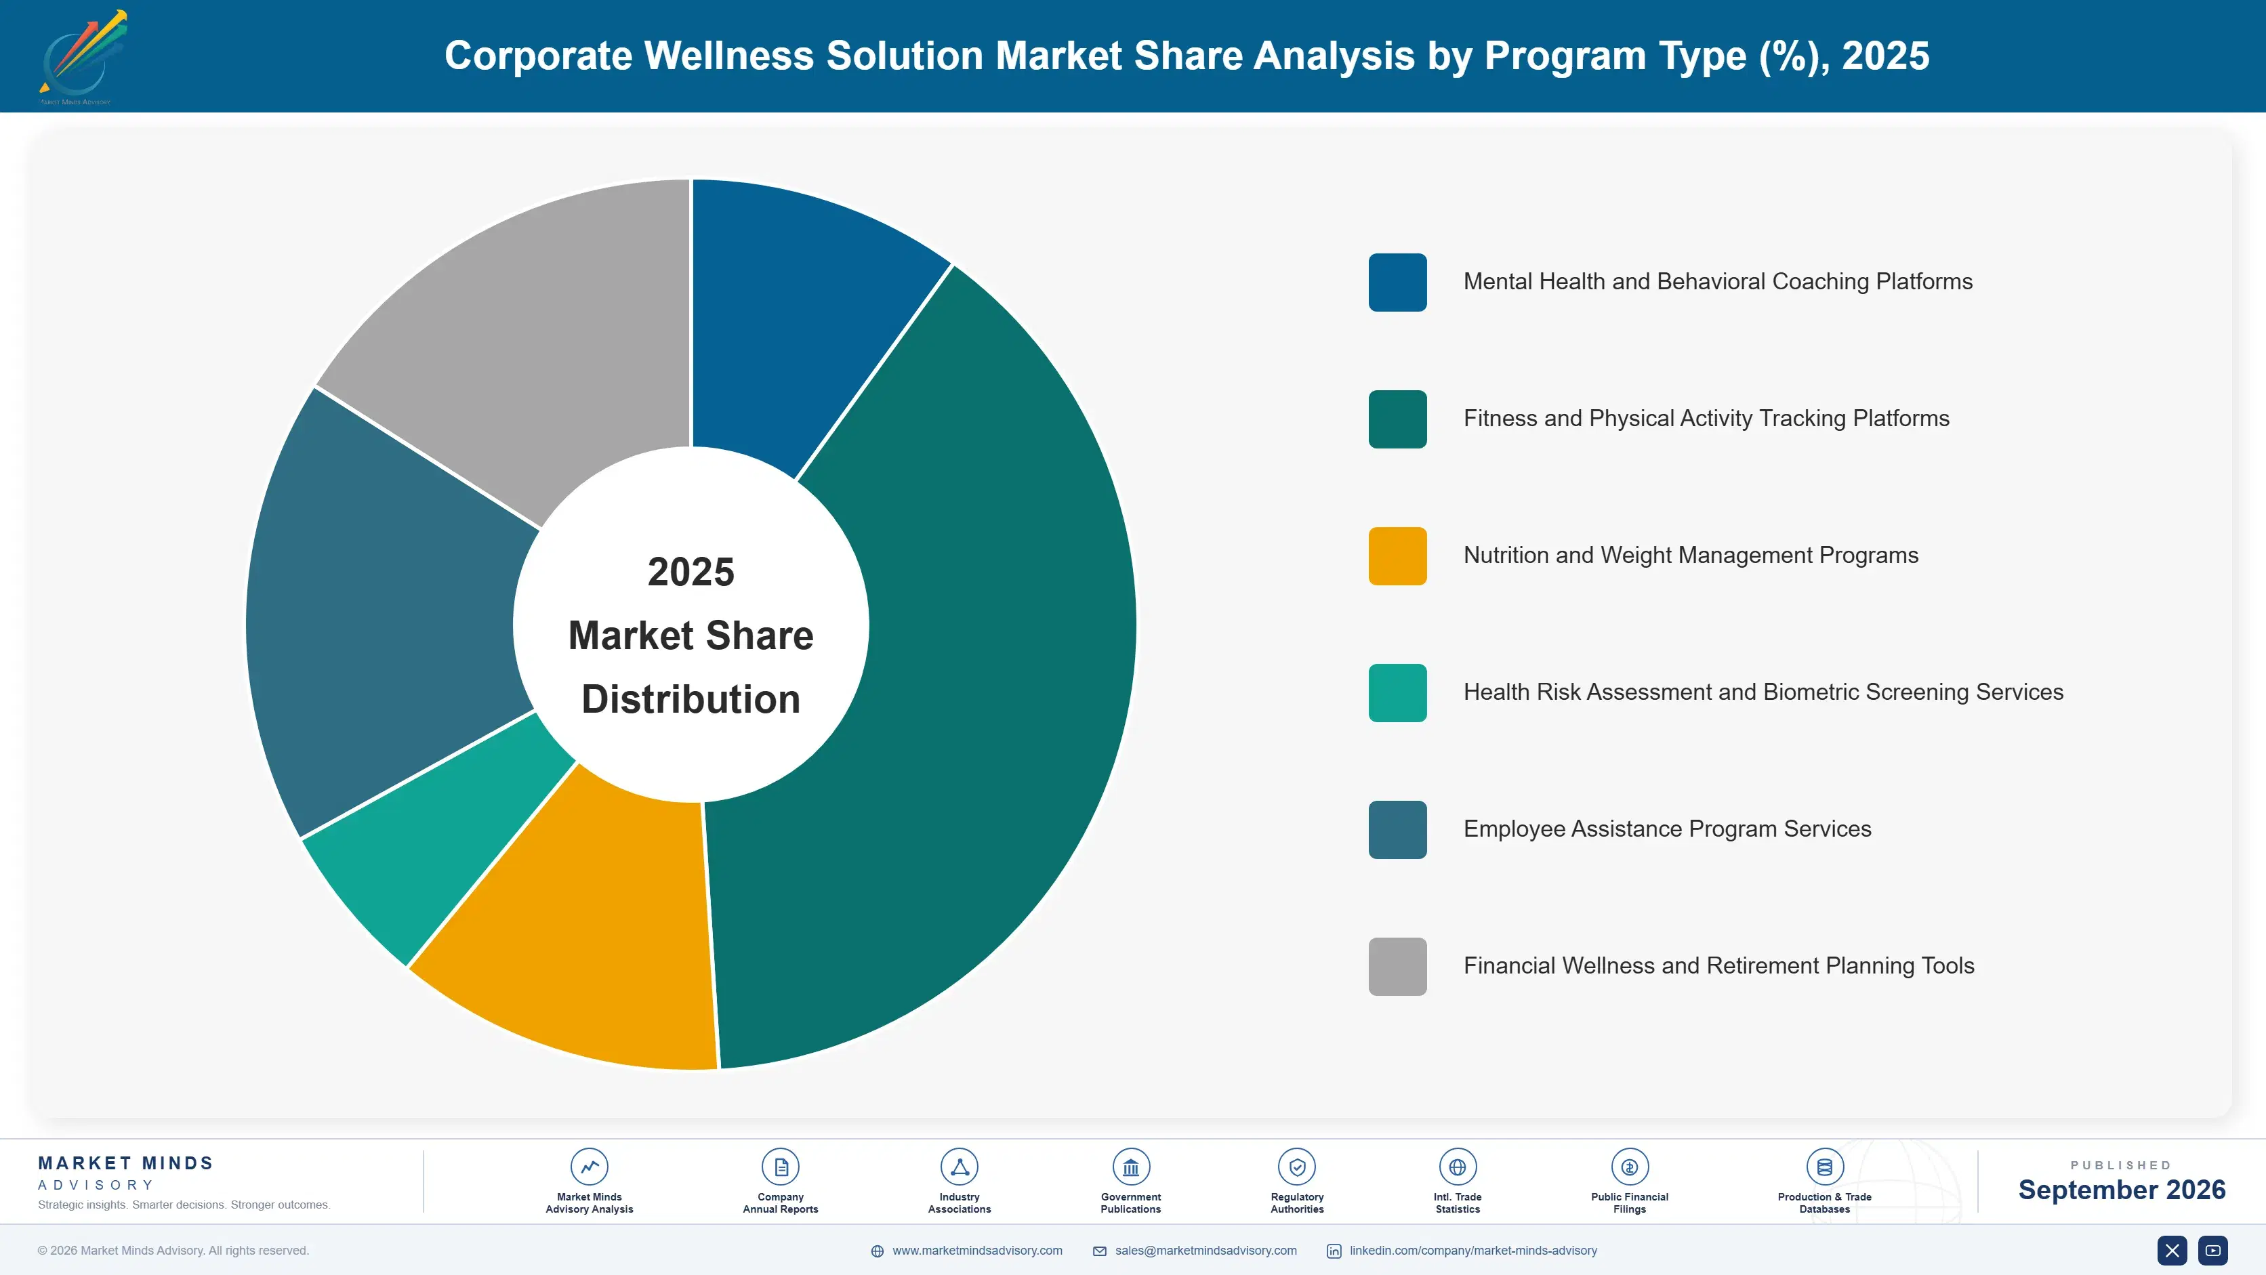This screenshot has height=1275, width=2266.
Task: Click the Market Minds Advisory logo in header
Action: (x=83, y=57)
